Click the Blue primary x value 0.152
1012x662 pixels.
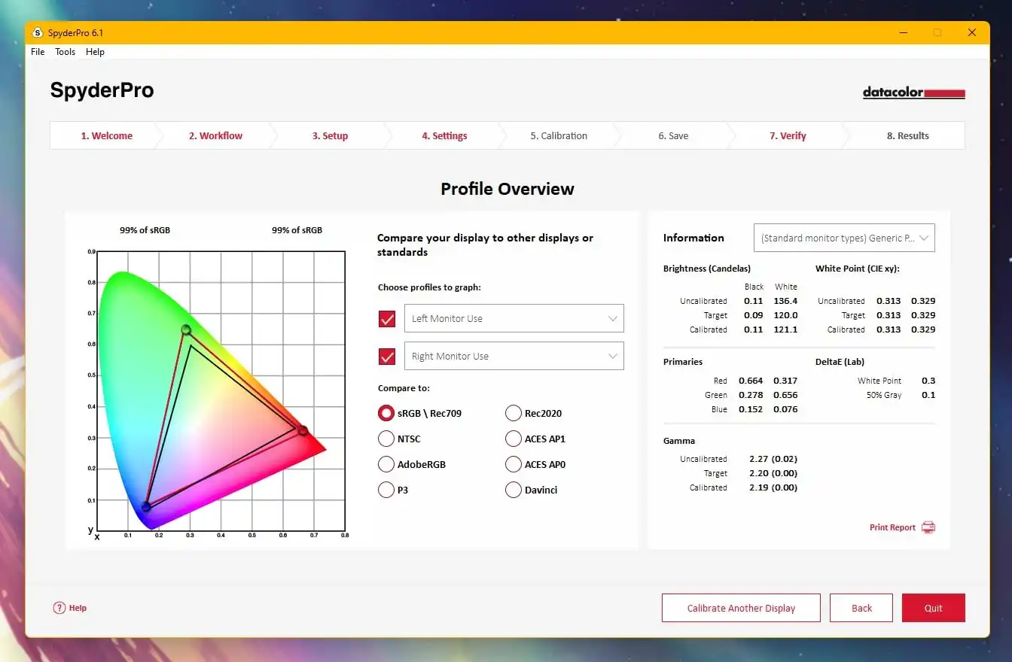[751, 409]
